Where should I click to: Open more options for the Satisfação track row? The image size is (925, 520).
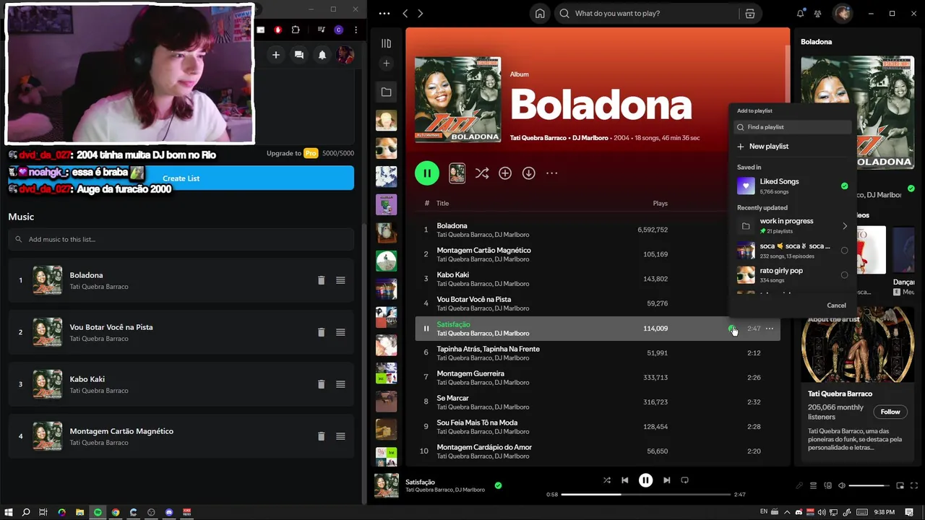coord(770,329)
